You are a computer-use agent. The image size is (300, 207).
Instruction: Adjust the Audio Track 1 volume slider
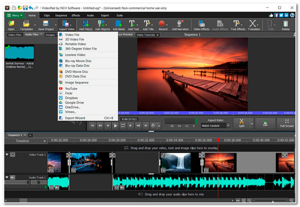(x=17, y=182)
